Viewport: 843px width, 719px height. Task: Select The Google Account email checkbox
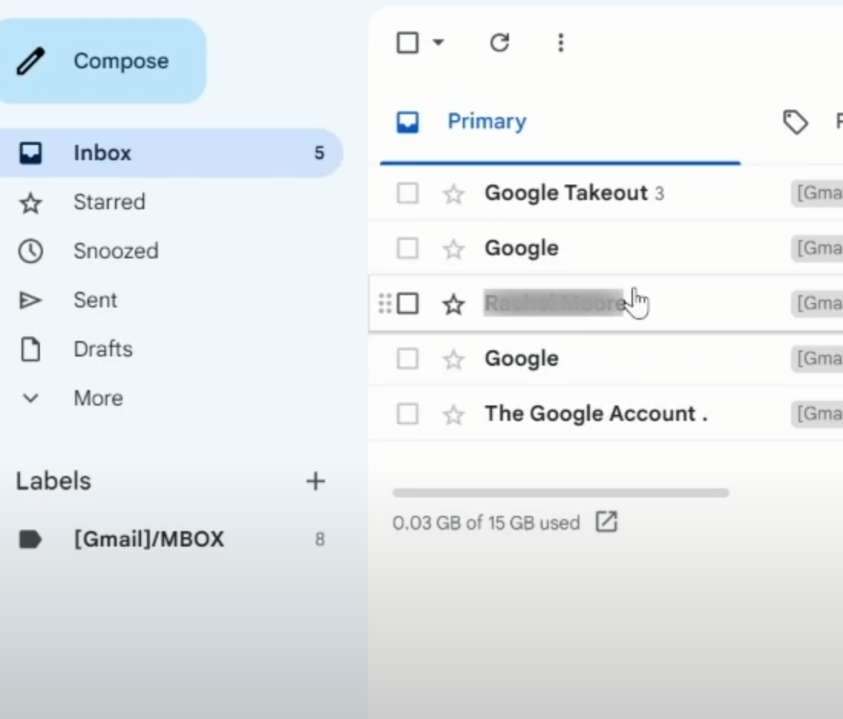point(408,414)
